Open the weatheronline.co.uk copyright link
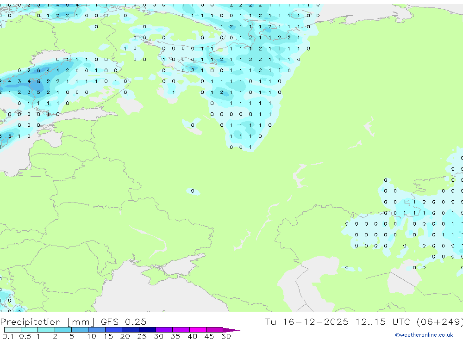 point(424,334)
